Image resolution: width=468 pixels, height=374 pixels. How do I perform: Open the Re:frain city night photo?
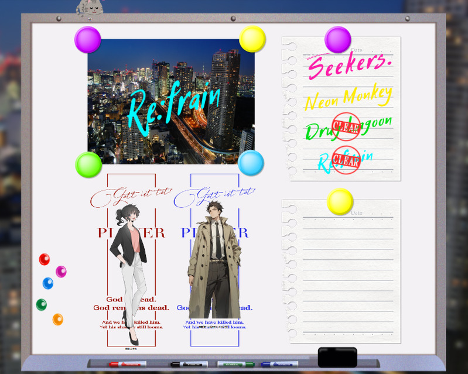point(171,101)
